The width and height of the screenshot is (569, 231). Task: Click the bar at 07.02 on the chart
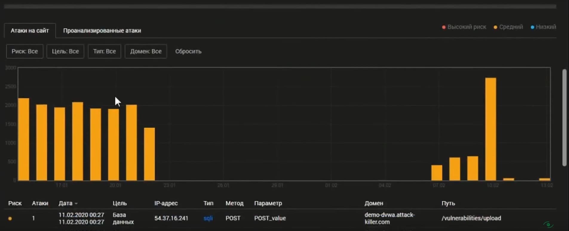[x=437, y=173]
